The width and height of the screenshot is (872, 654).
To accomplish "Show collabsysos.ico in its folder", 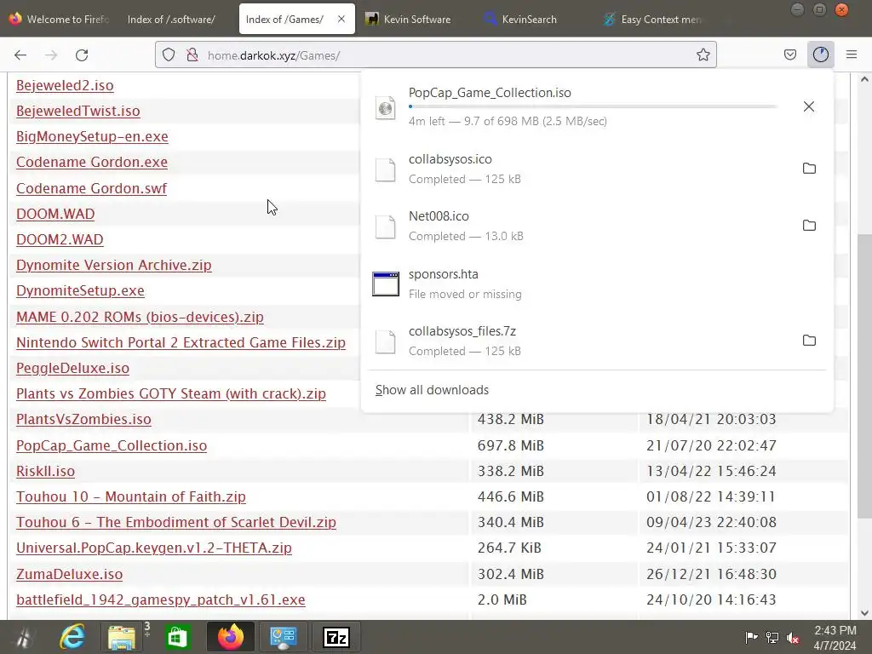I will pyautogui.click(x=809, y=169).
